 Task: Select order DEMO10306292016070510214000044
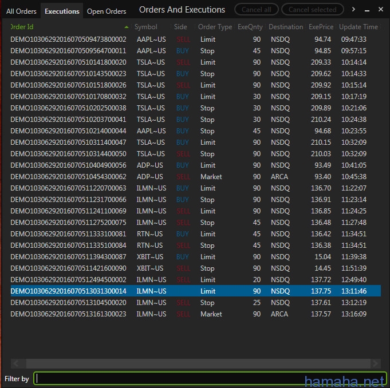(195, 130)
